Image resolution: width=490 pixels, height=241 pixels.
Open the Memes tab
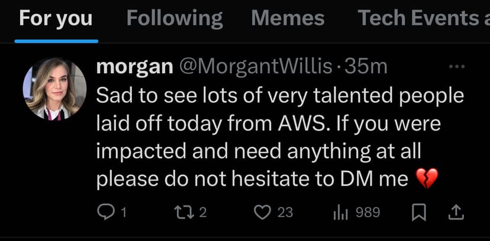click(288, 18)
